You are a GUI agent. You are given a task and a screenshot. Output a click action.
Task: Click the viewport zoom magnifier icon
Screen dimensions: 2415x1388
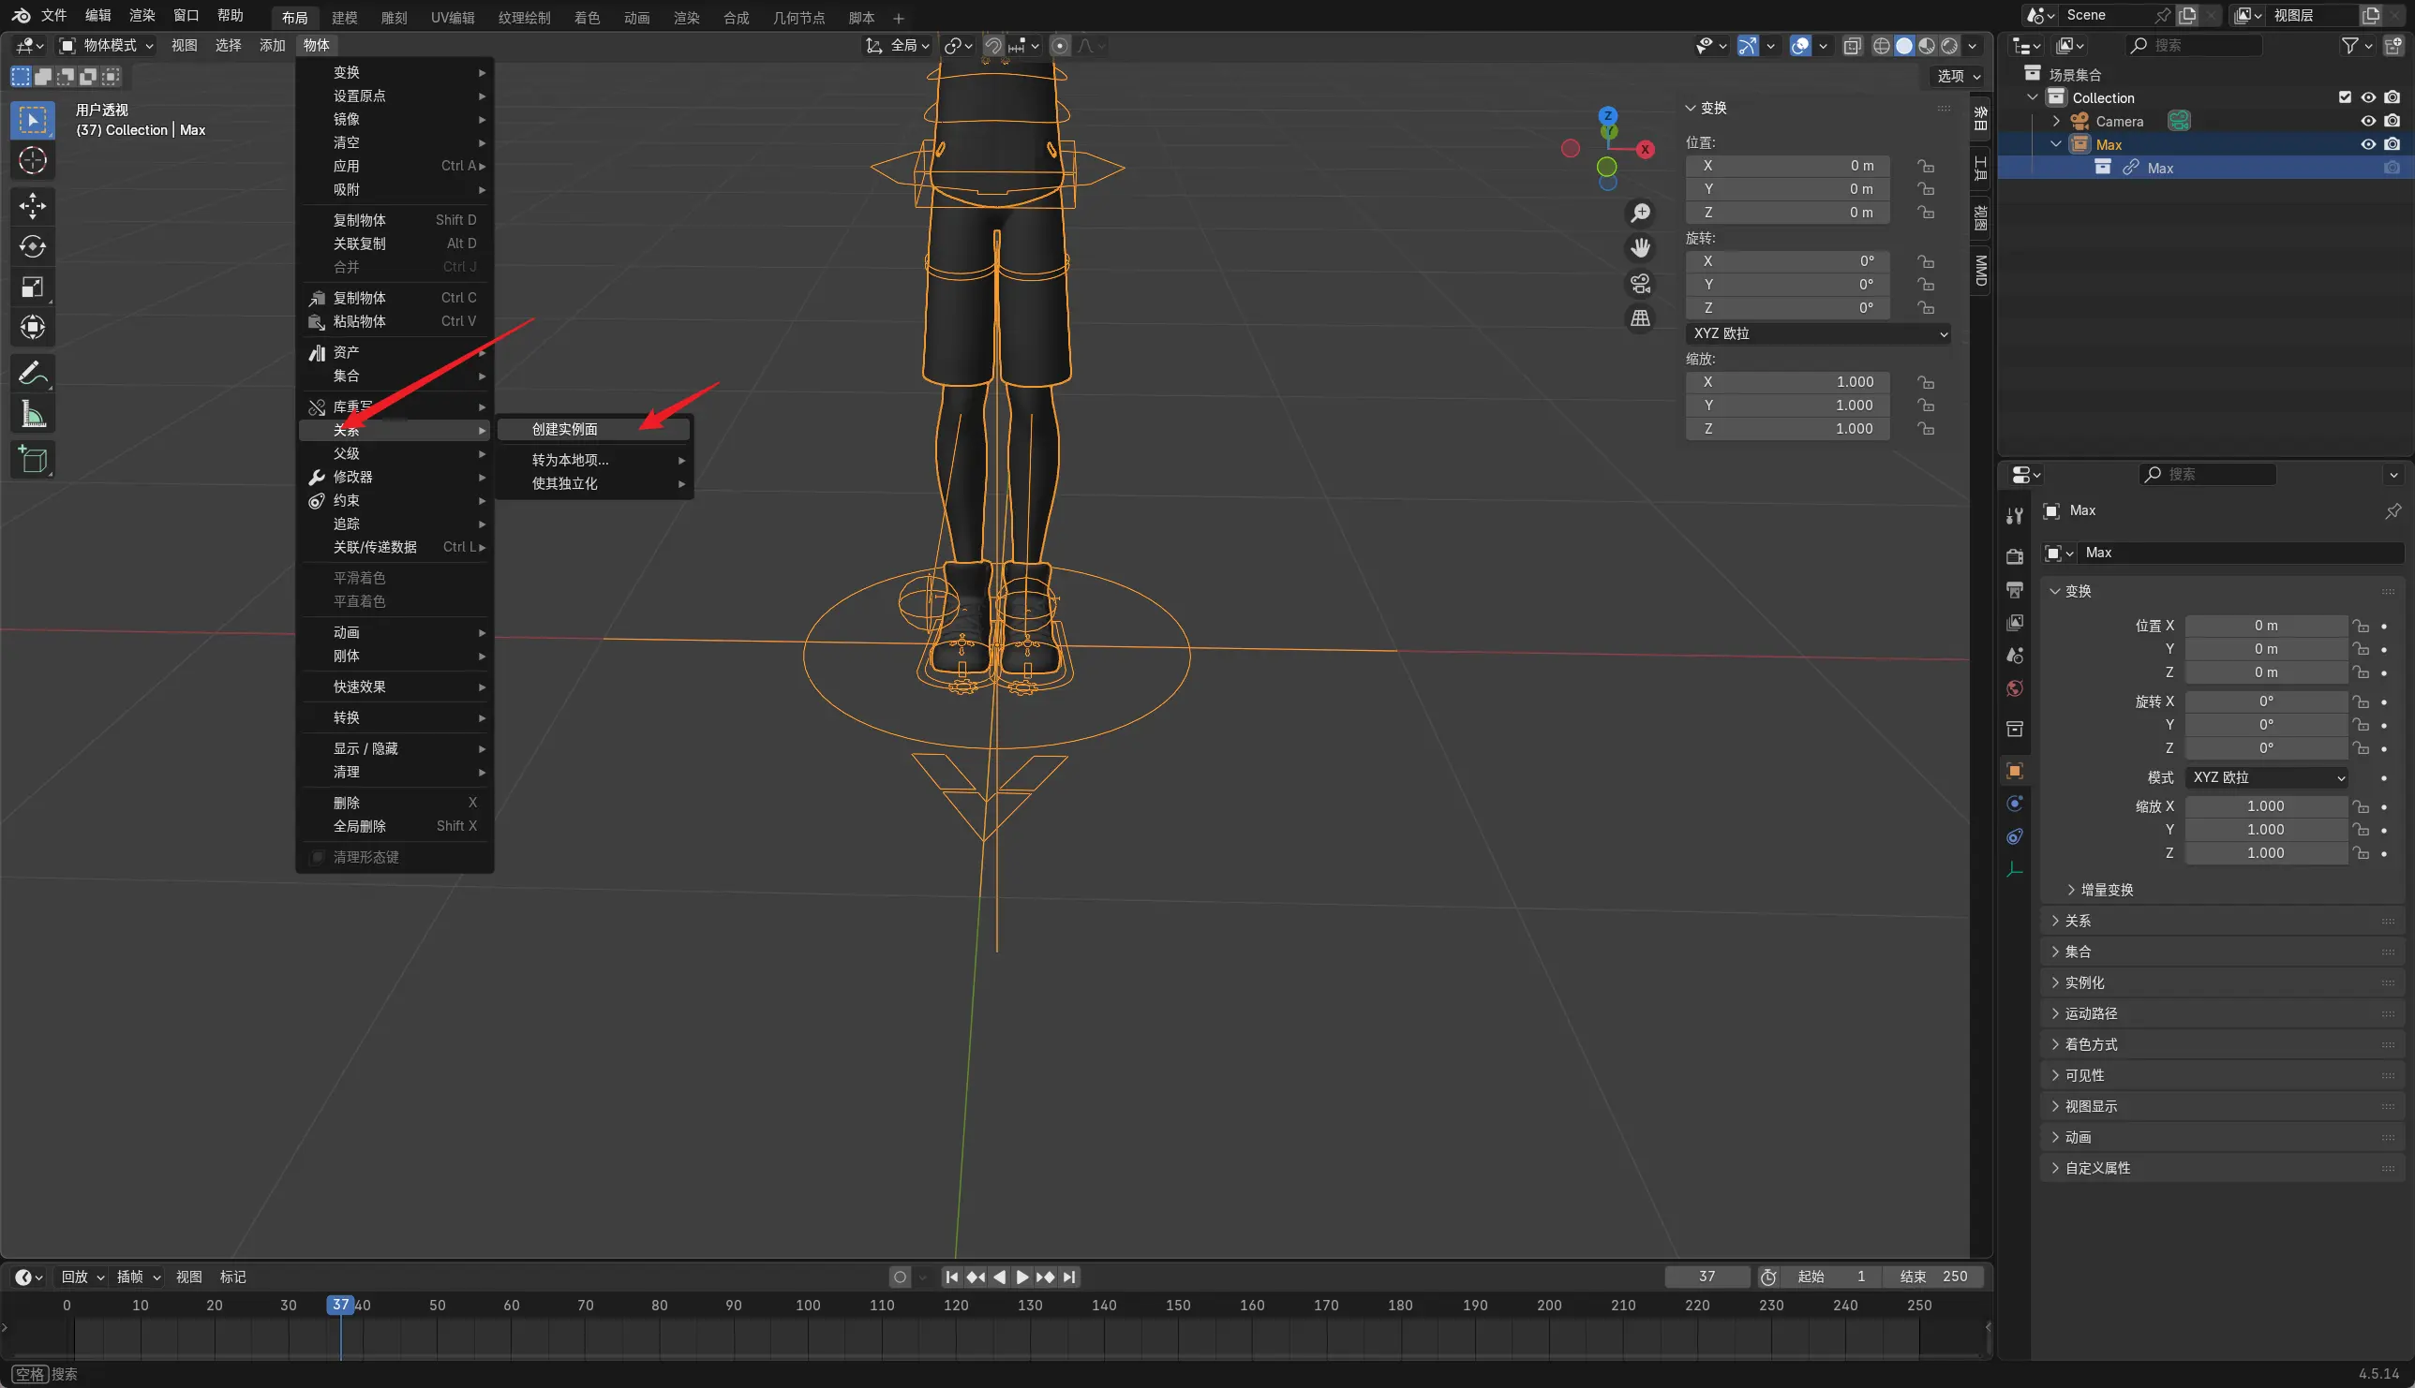click(1641, 214)
